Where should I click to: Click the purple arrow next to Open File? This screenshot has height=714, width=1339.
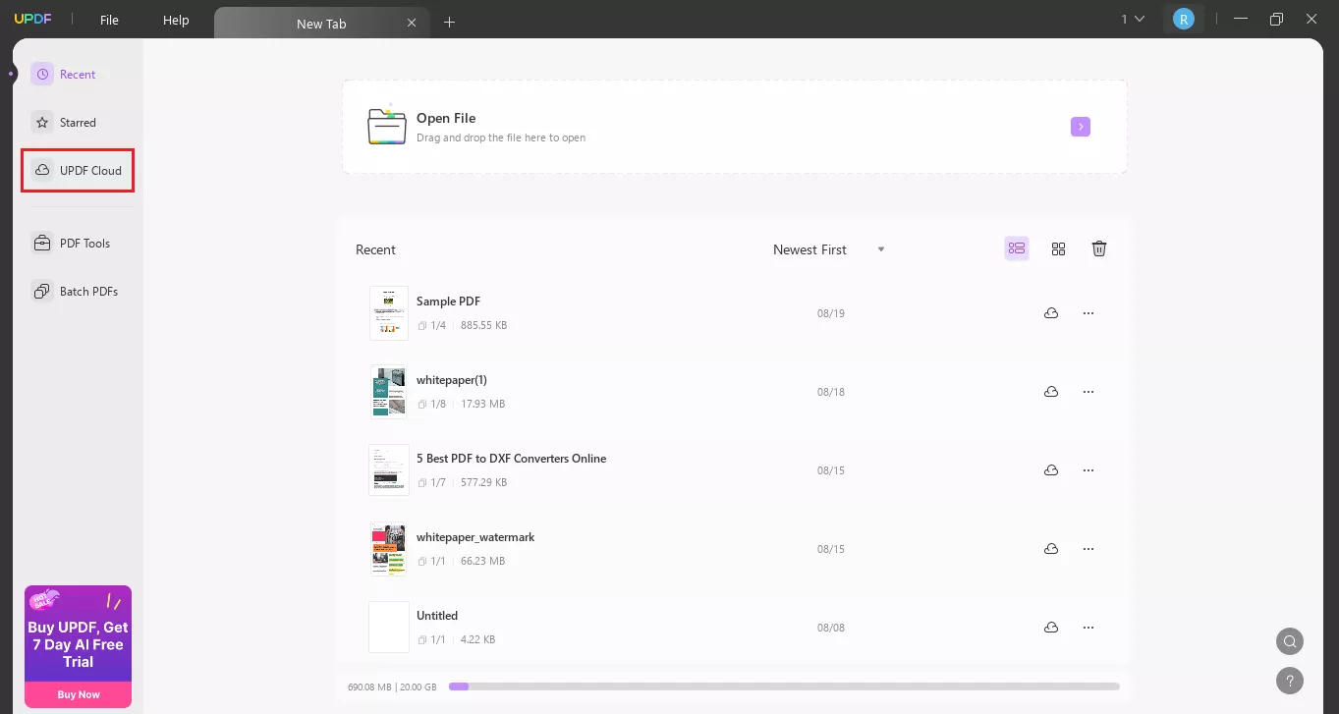click(1081, 127)
